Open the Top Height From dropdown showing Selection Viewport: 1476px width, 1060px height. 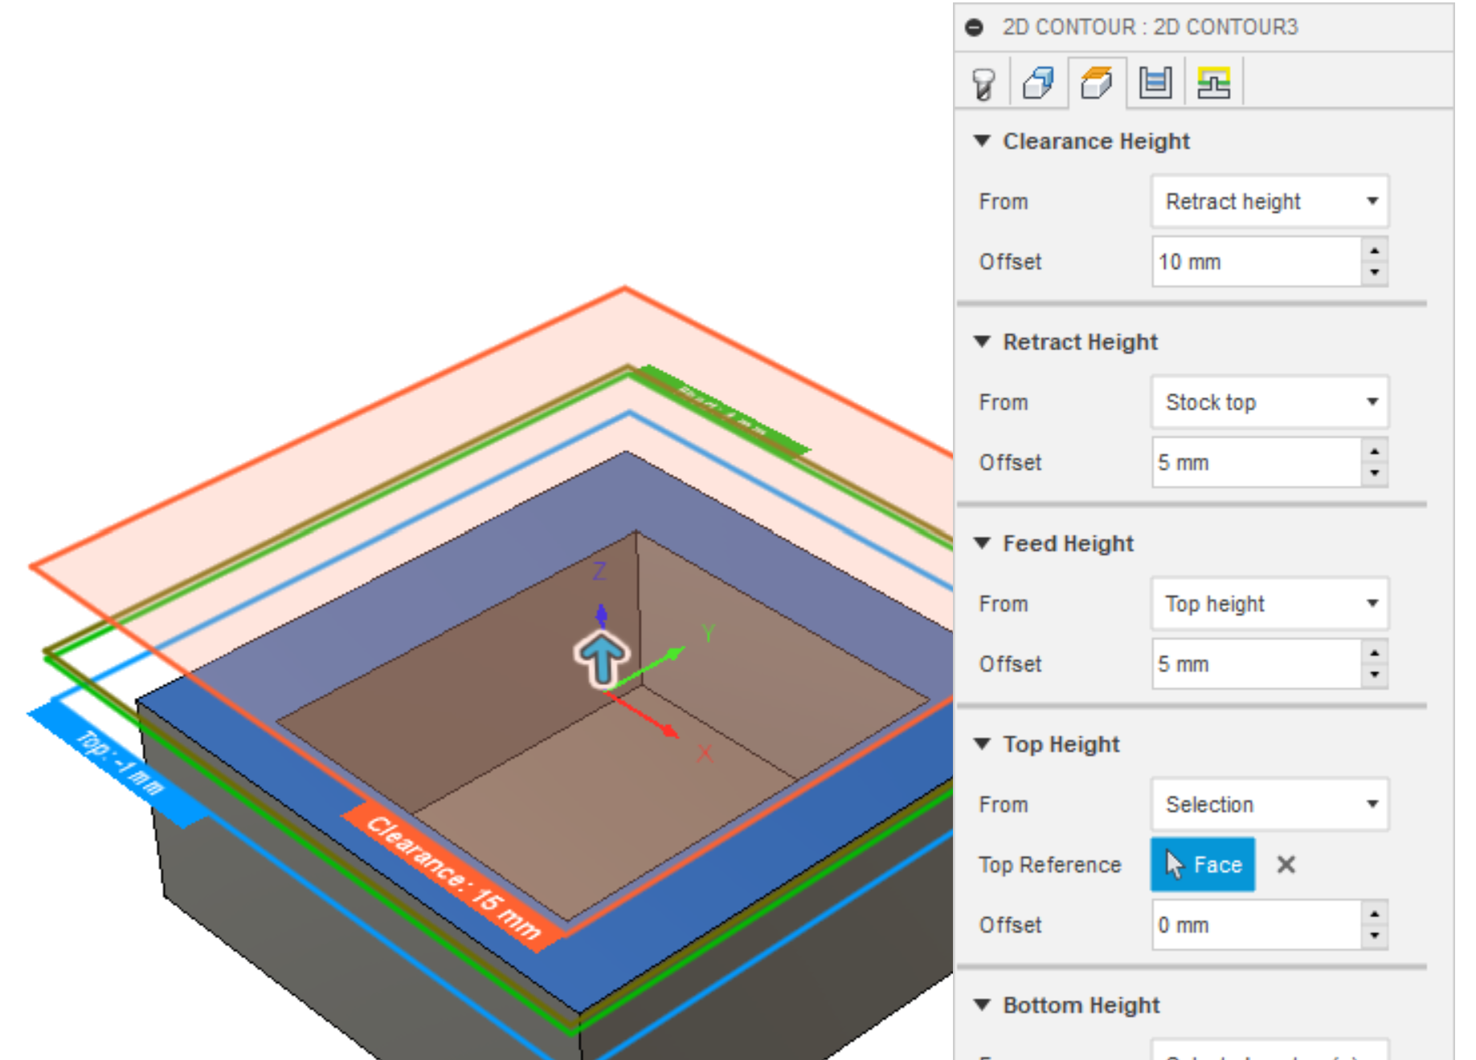1270,804
